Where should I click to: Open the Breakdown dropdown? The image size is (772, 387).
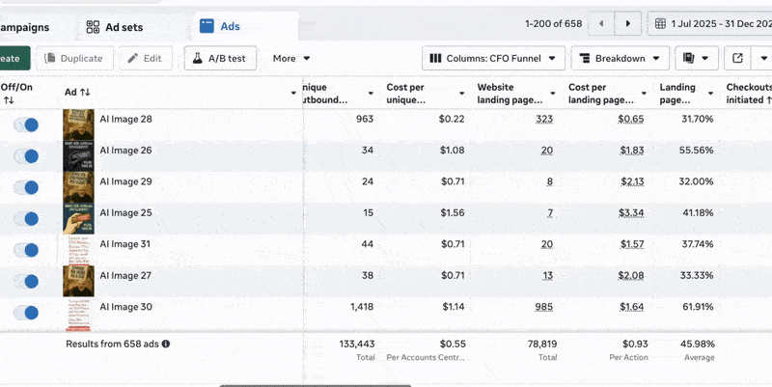[x=620, y=58]
